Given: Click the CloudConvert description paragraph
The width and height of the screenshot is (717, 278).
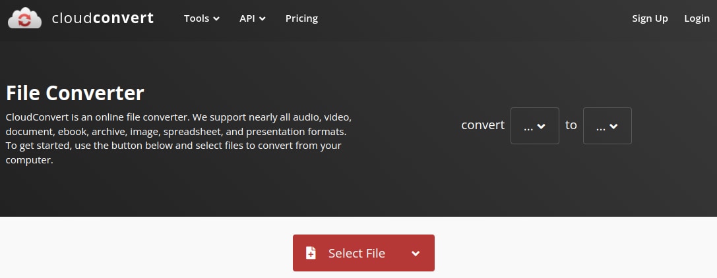Looking at the screenshot, I should coord(178,138).
